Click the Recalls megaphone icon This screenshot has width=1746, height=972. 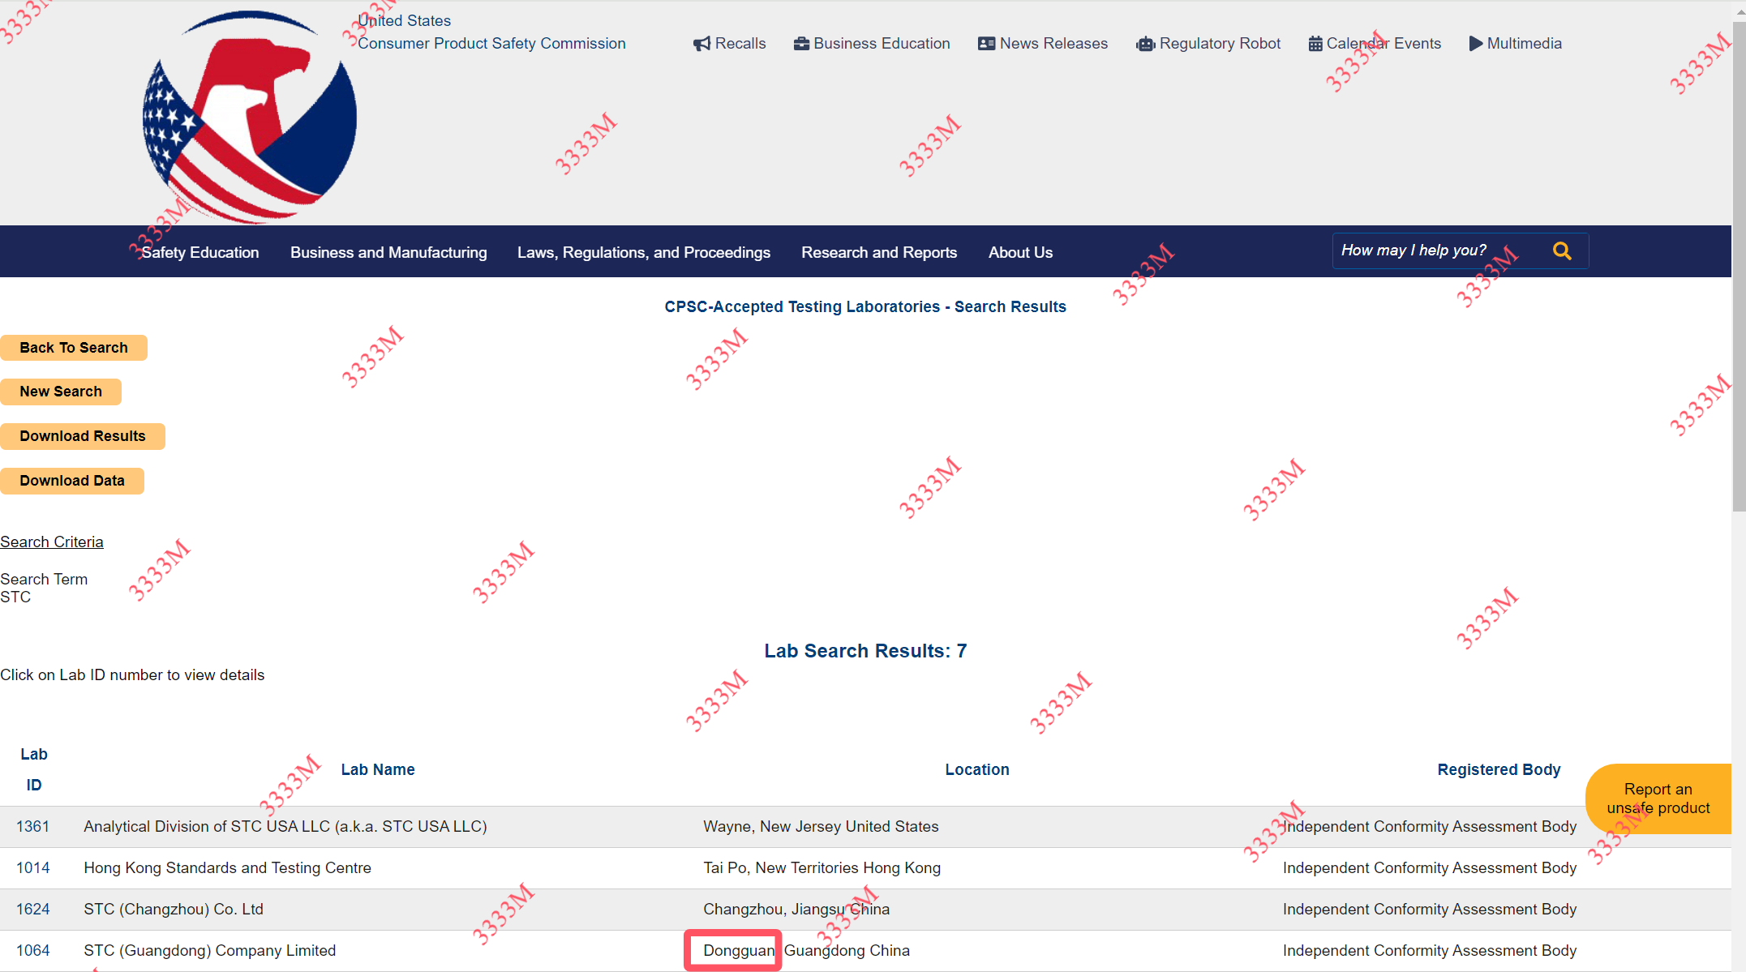tap(701, 44)
